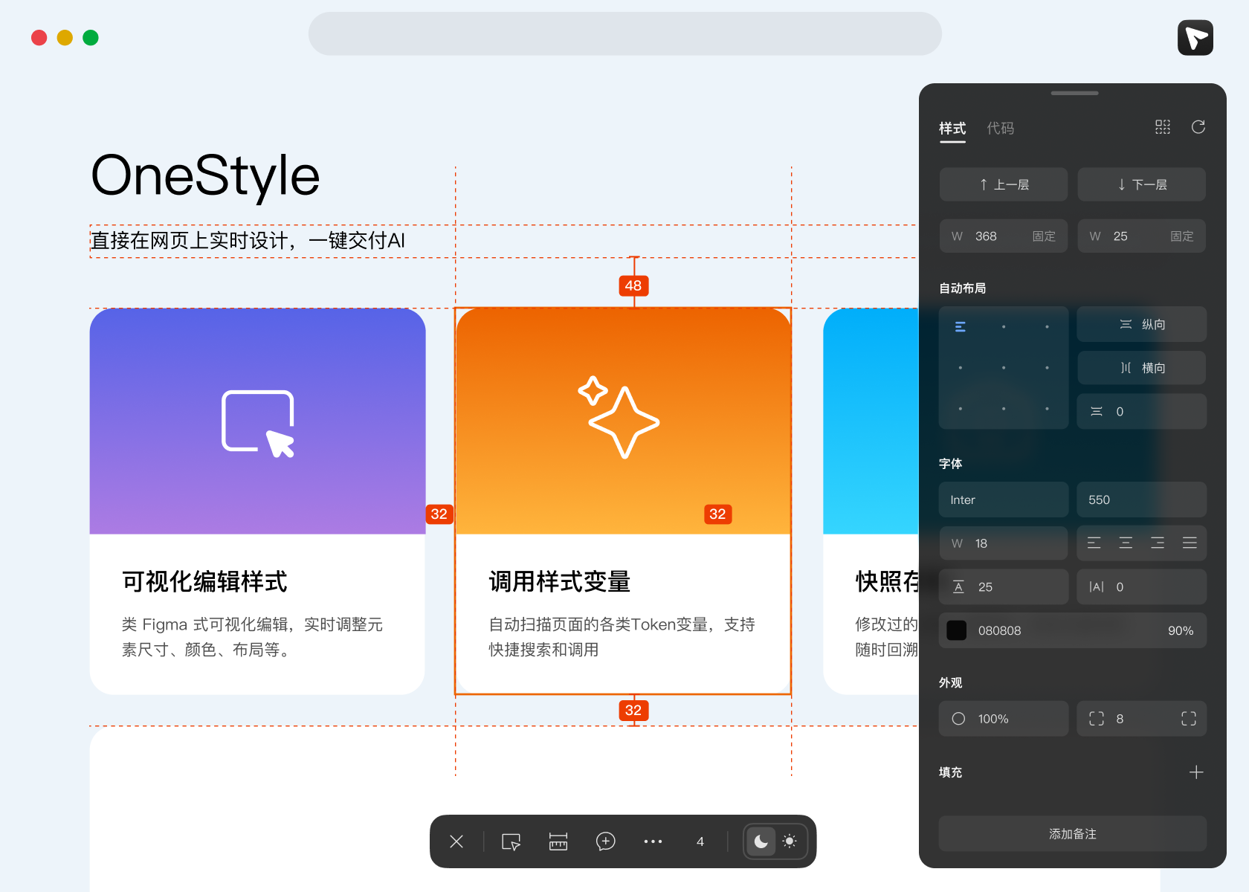Select the bottom-left alignment dot in auto layout grid
This screenshot has width=1249, height=892.
coord(961,409)
